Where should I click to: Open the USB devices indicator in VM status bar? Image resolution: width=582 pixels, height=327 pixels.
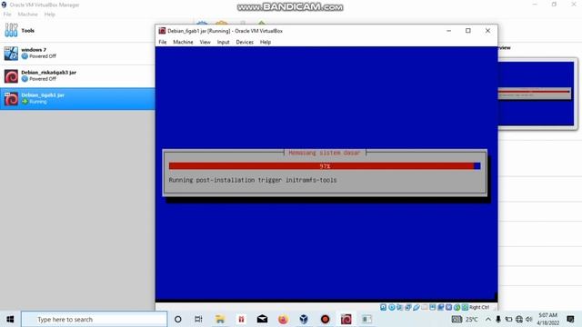[x=416, y=307]
